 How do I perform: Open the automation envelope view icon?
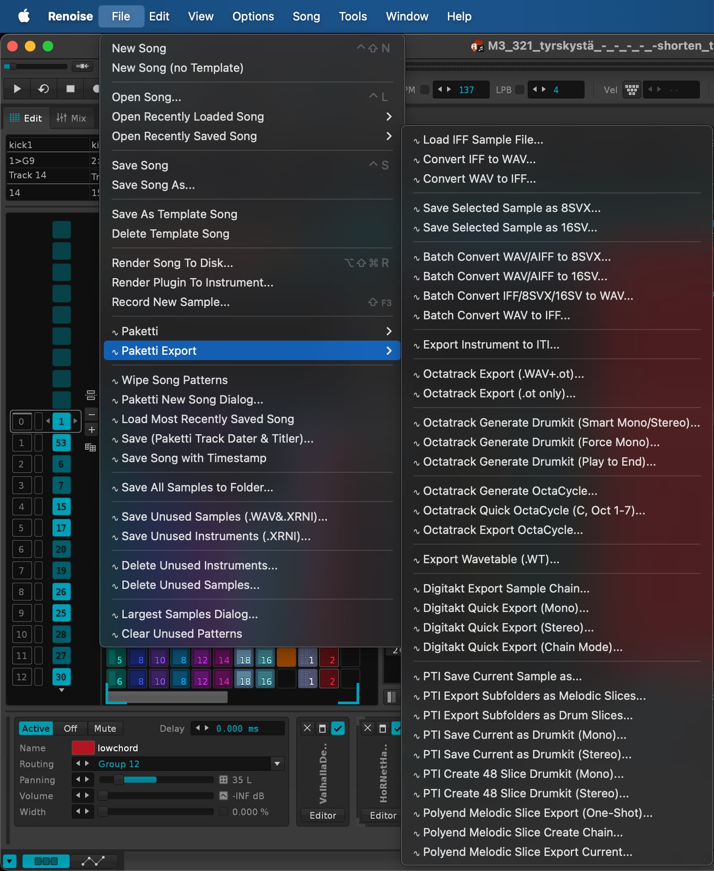(x=94, y=861)
